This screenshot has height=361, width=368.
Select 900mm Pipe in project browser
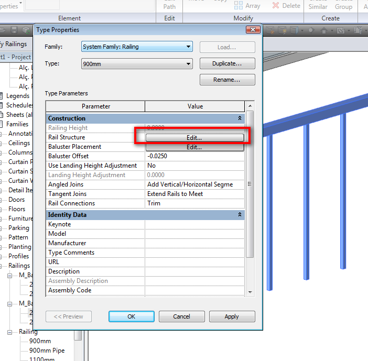47,351
